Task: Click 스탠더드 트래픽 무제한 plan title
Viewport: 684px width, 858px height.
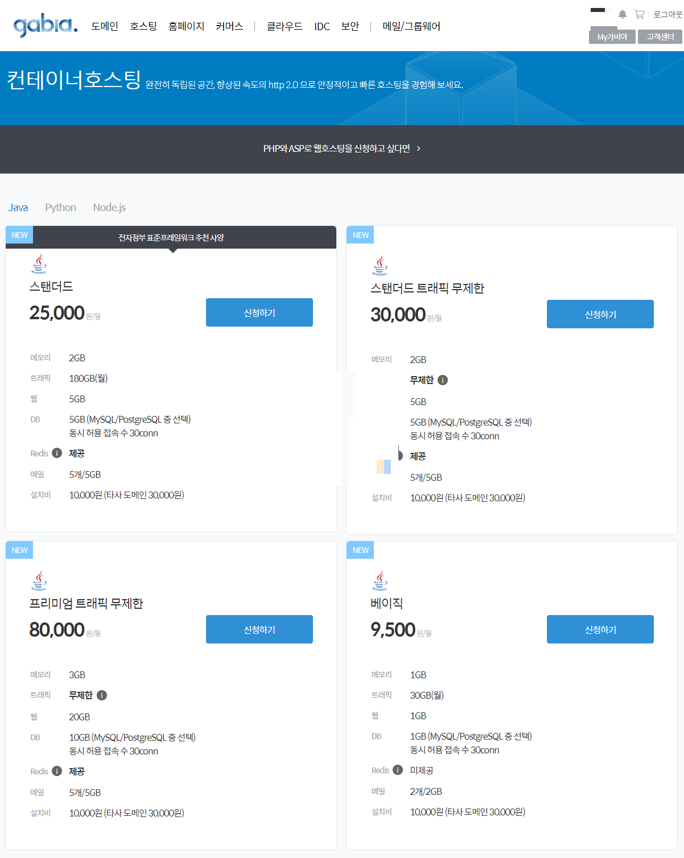Action: (x=427, y=288)
